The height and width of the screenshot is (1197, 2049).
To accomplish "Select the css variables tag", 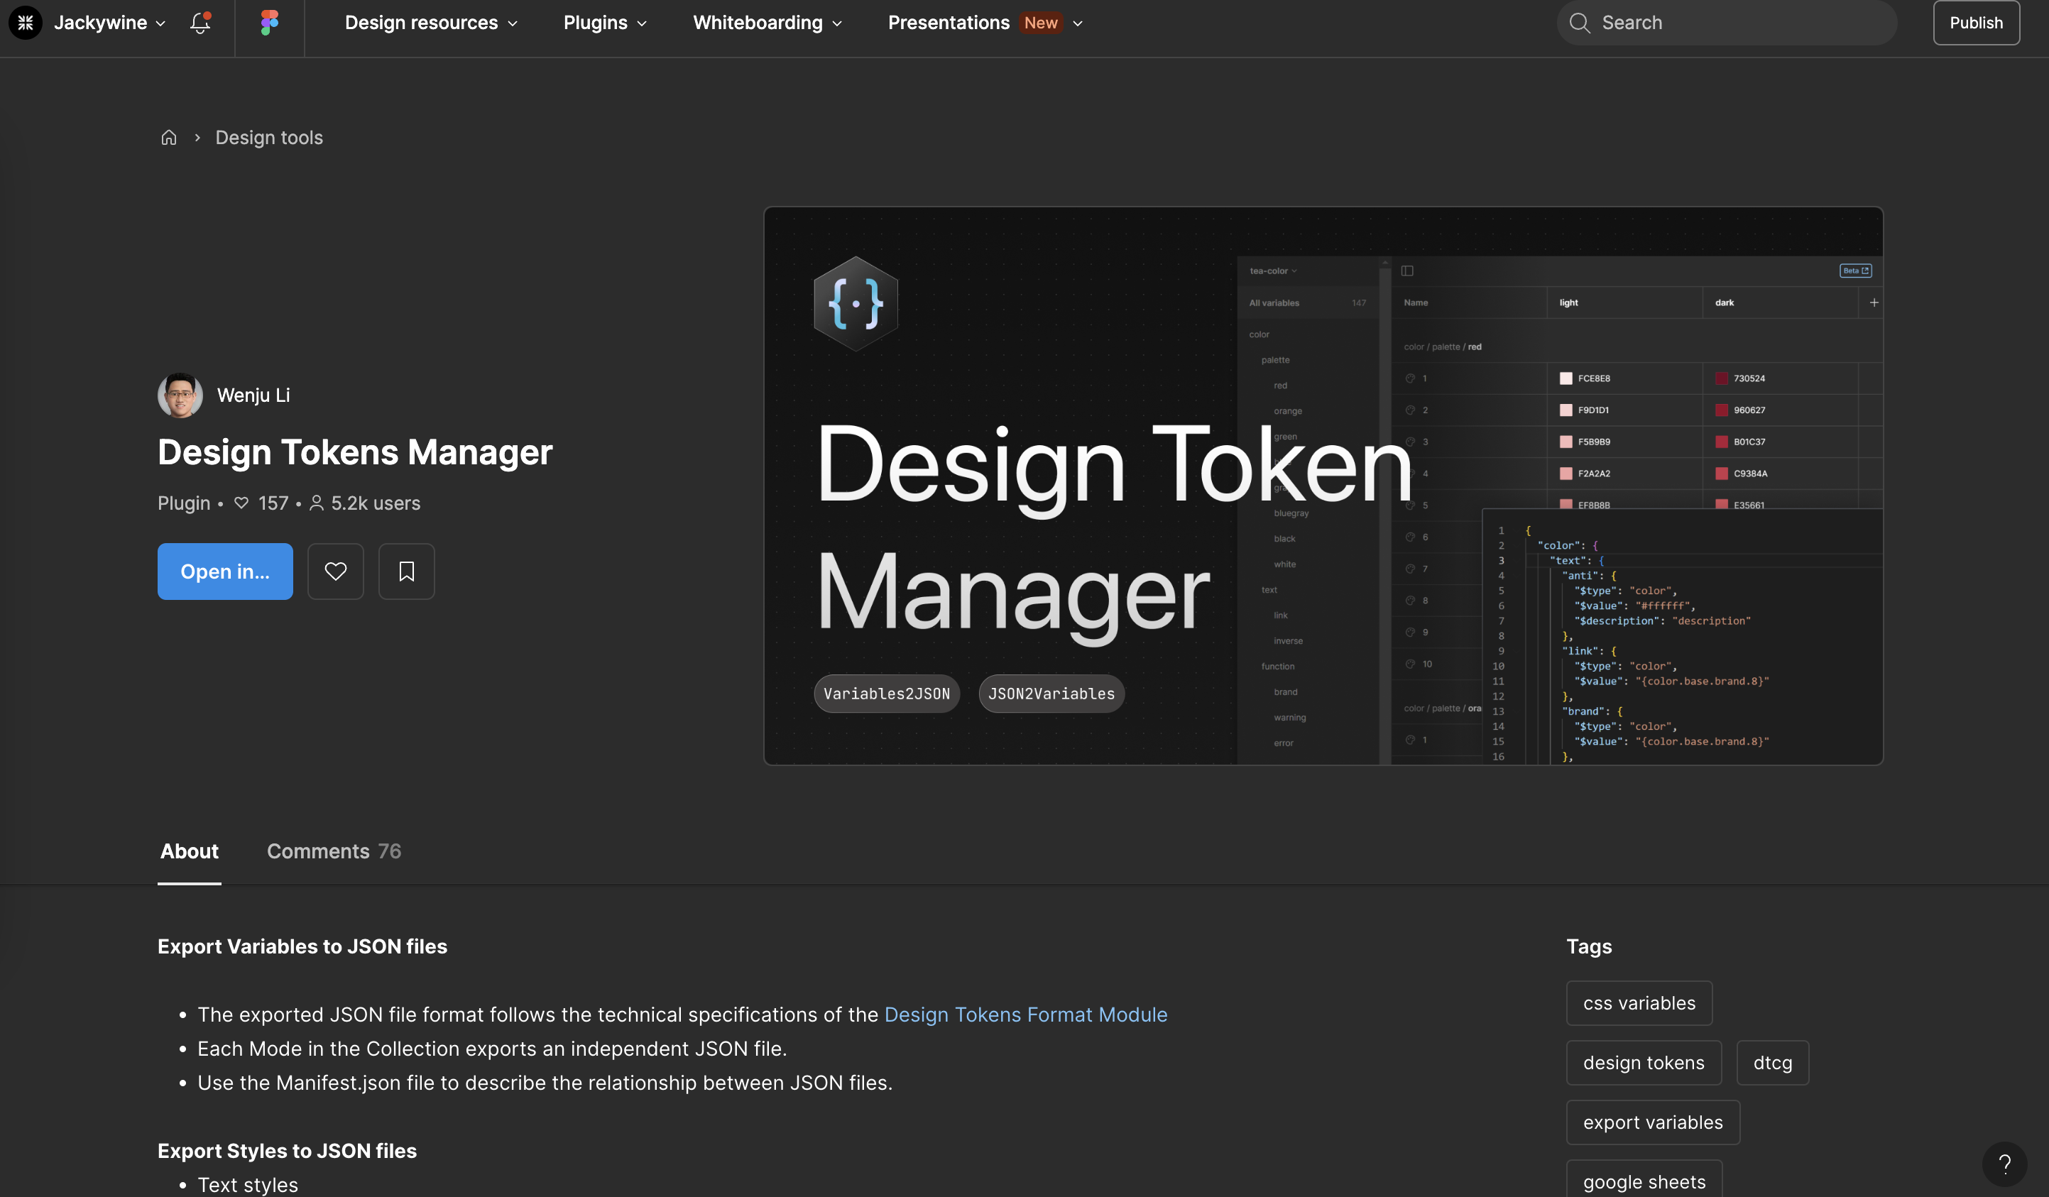I will click(x=1639, y=1003).
